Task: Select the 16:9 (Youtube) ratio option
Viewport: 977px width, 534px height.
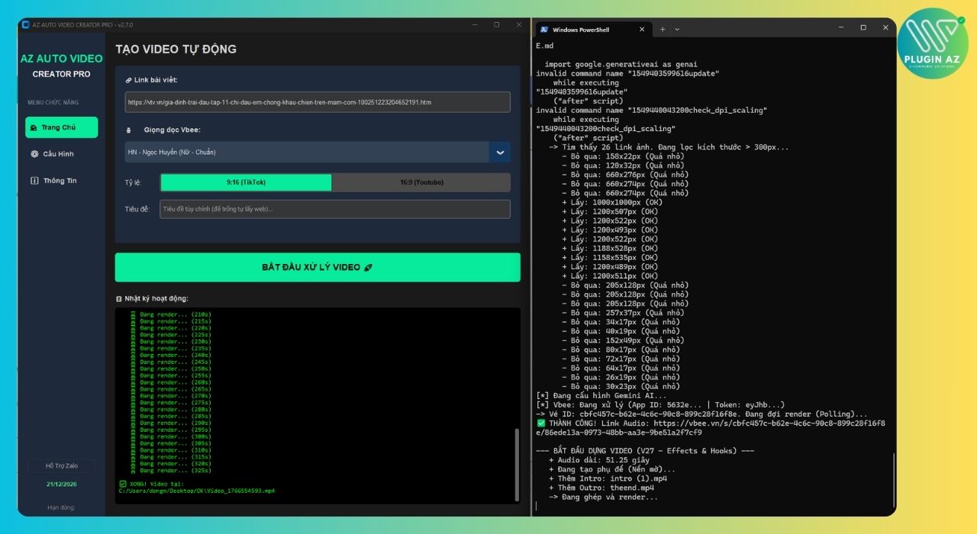Action: point(421,182)
